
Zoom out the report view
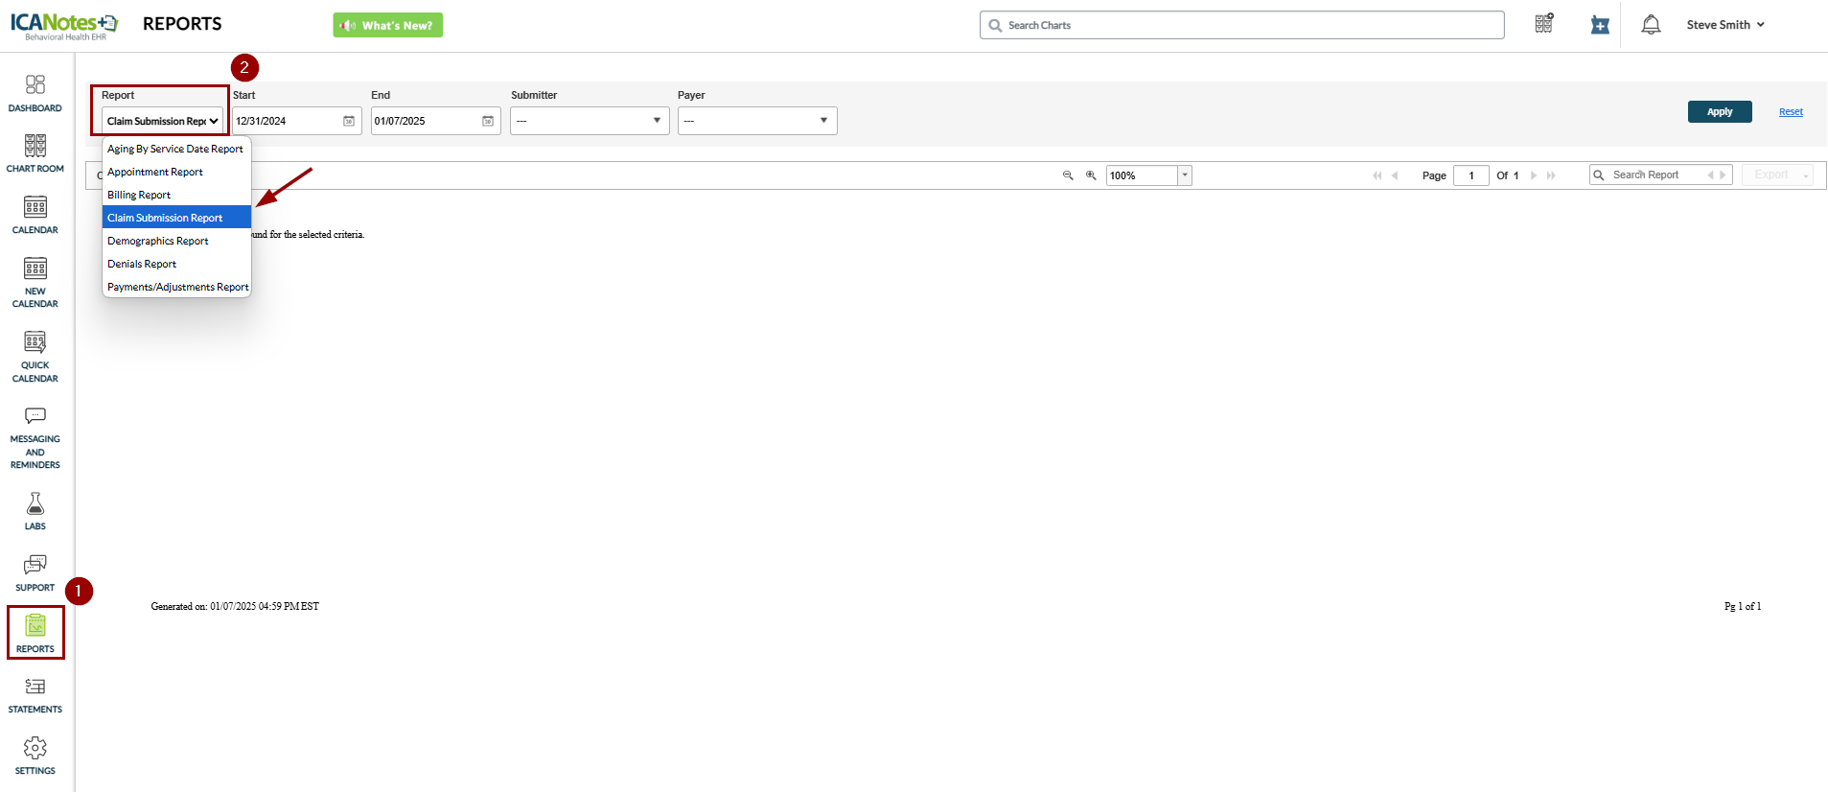click(1068, 175)
